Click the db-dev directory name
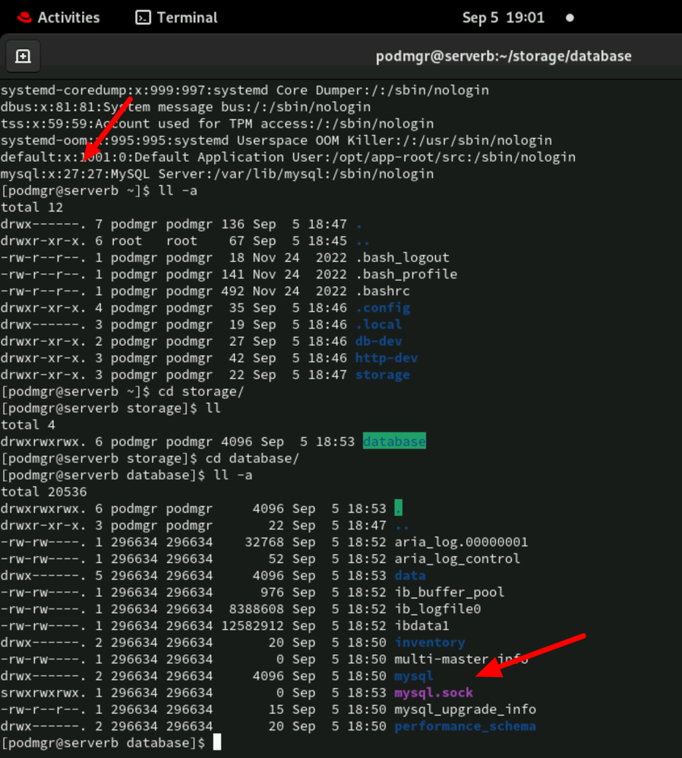 (378, 341)
